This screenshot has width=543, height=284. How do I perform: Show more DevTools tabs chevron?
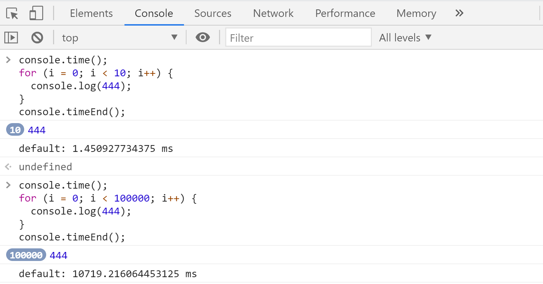[459, 13]
